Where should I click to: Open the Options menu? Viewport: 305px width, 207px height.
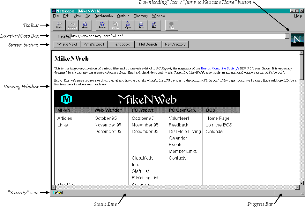pos(123,16)
